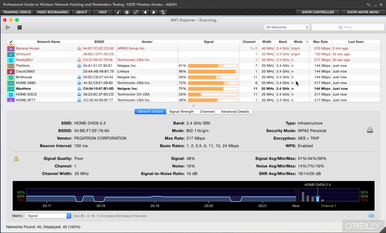Click the lock icon on Banana House row
Screen dimensions: 386x233
coord(79,48)
